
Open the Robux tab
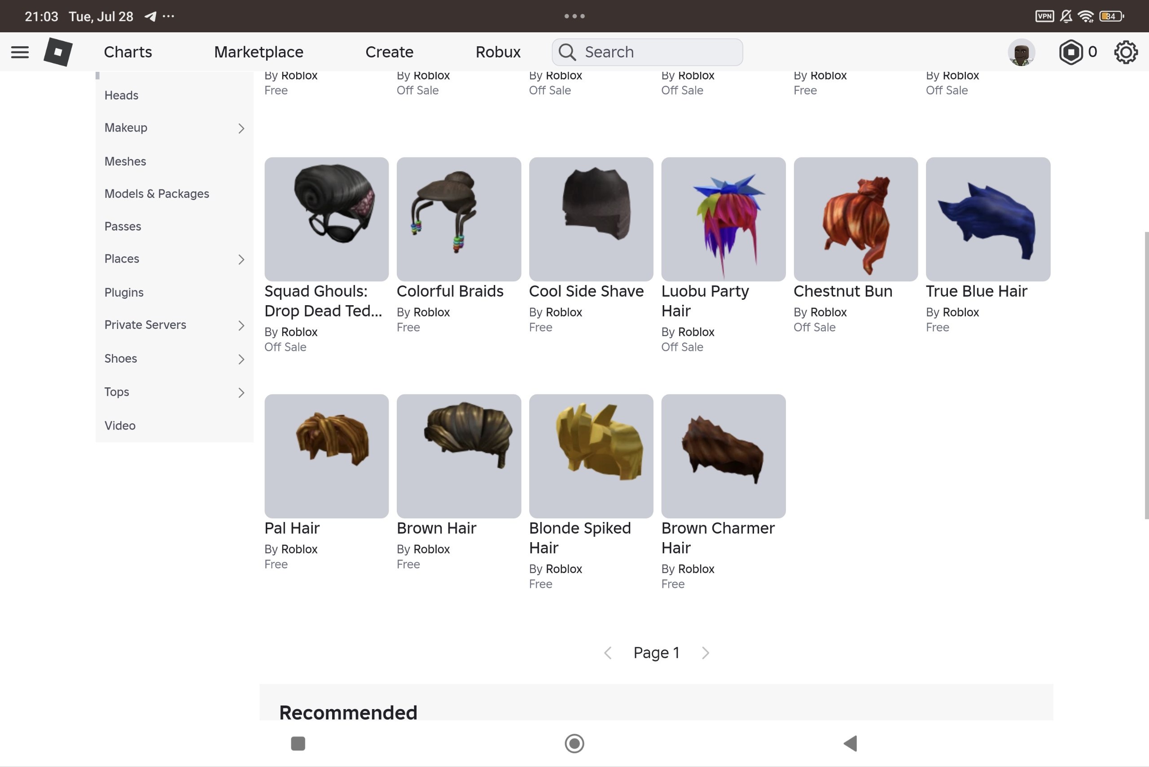(x=498, y=52)
